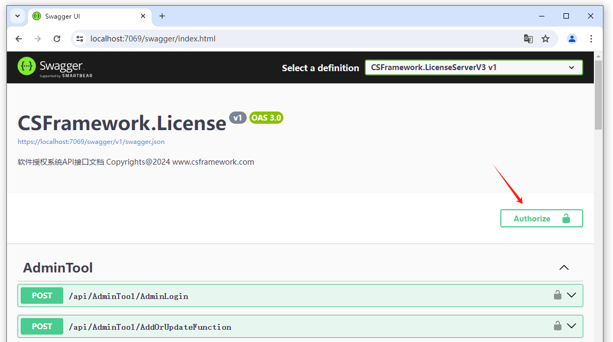Click the POST badge for AdminLogin
613x342 pixels.
(42, 296)
